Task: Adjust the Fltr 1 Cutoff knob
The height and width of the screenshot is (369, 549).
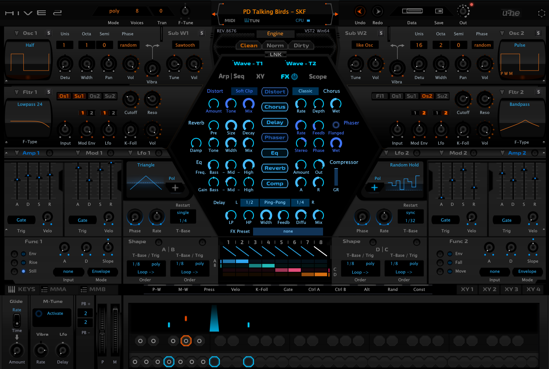Action: click(130, 99)
